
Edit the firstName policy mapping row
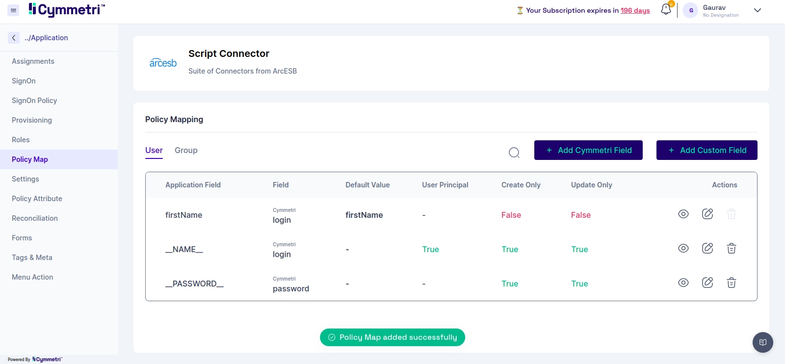tap(707, 214)
